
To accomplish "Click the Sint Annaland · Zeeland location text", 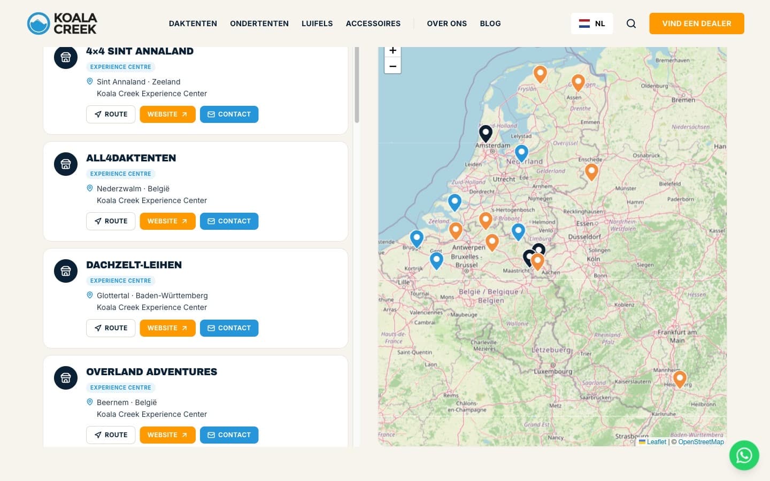I will [x=138, y=82].
